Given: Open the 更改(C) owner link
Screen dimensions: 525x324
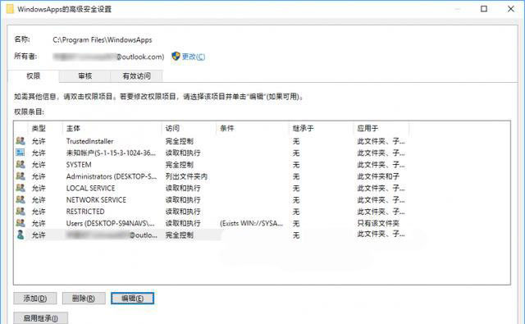Looking at the screenshot, I should coord(194,57).
